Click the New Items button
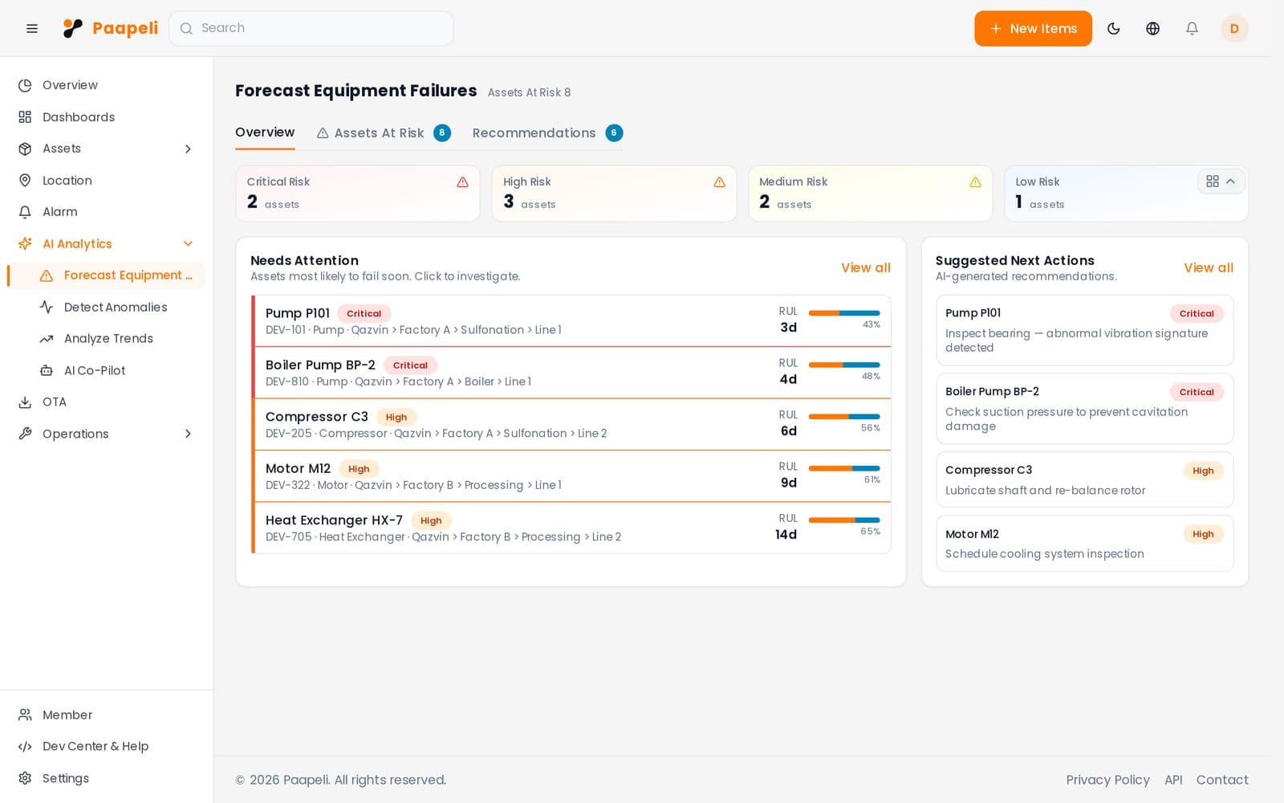The height and width of the screenshot is (803, 1284). 1033,29
